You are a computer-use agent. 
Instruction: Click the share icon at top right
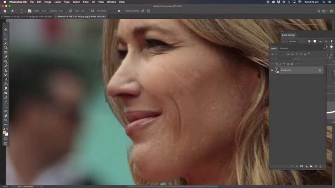coord(332,11)
